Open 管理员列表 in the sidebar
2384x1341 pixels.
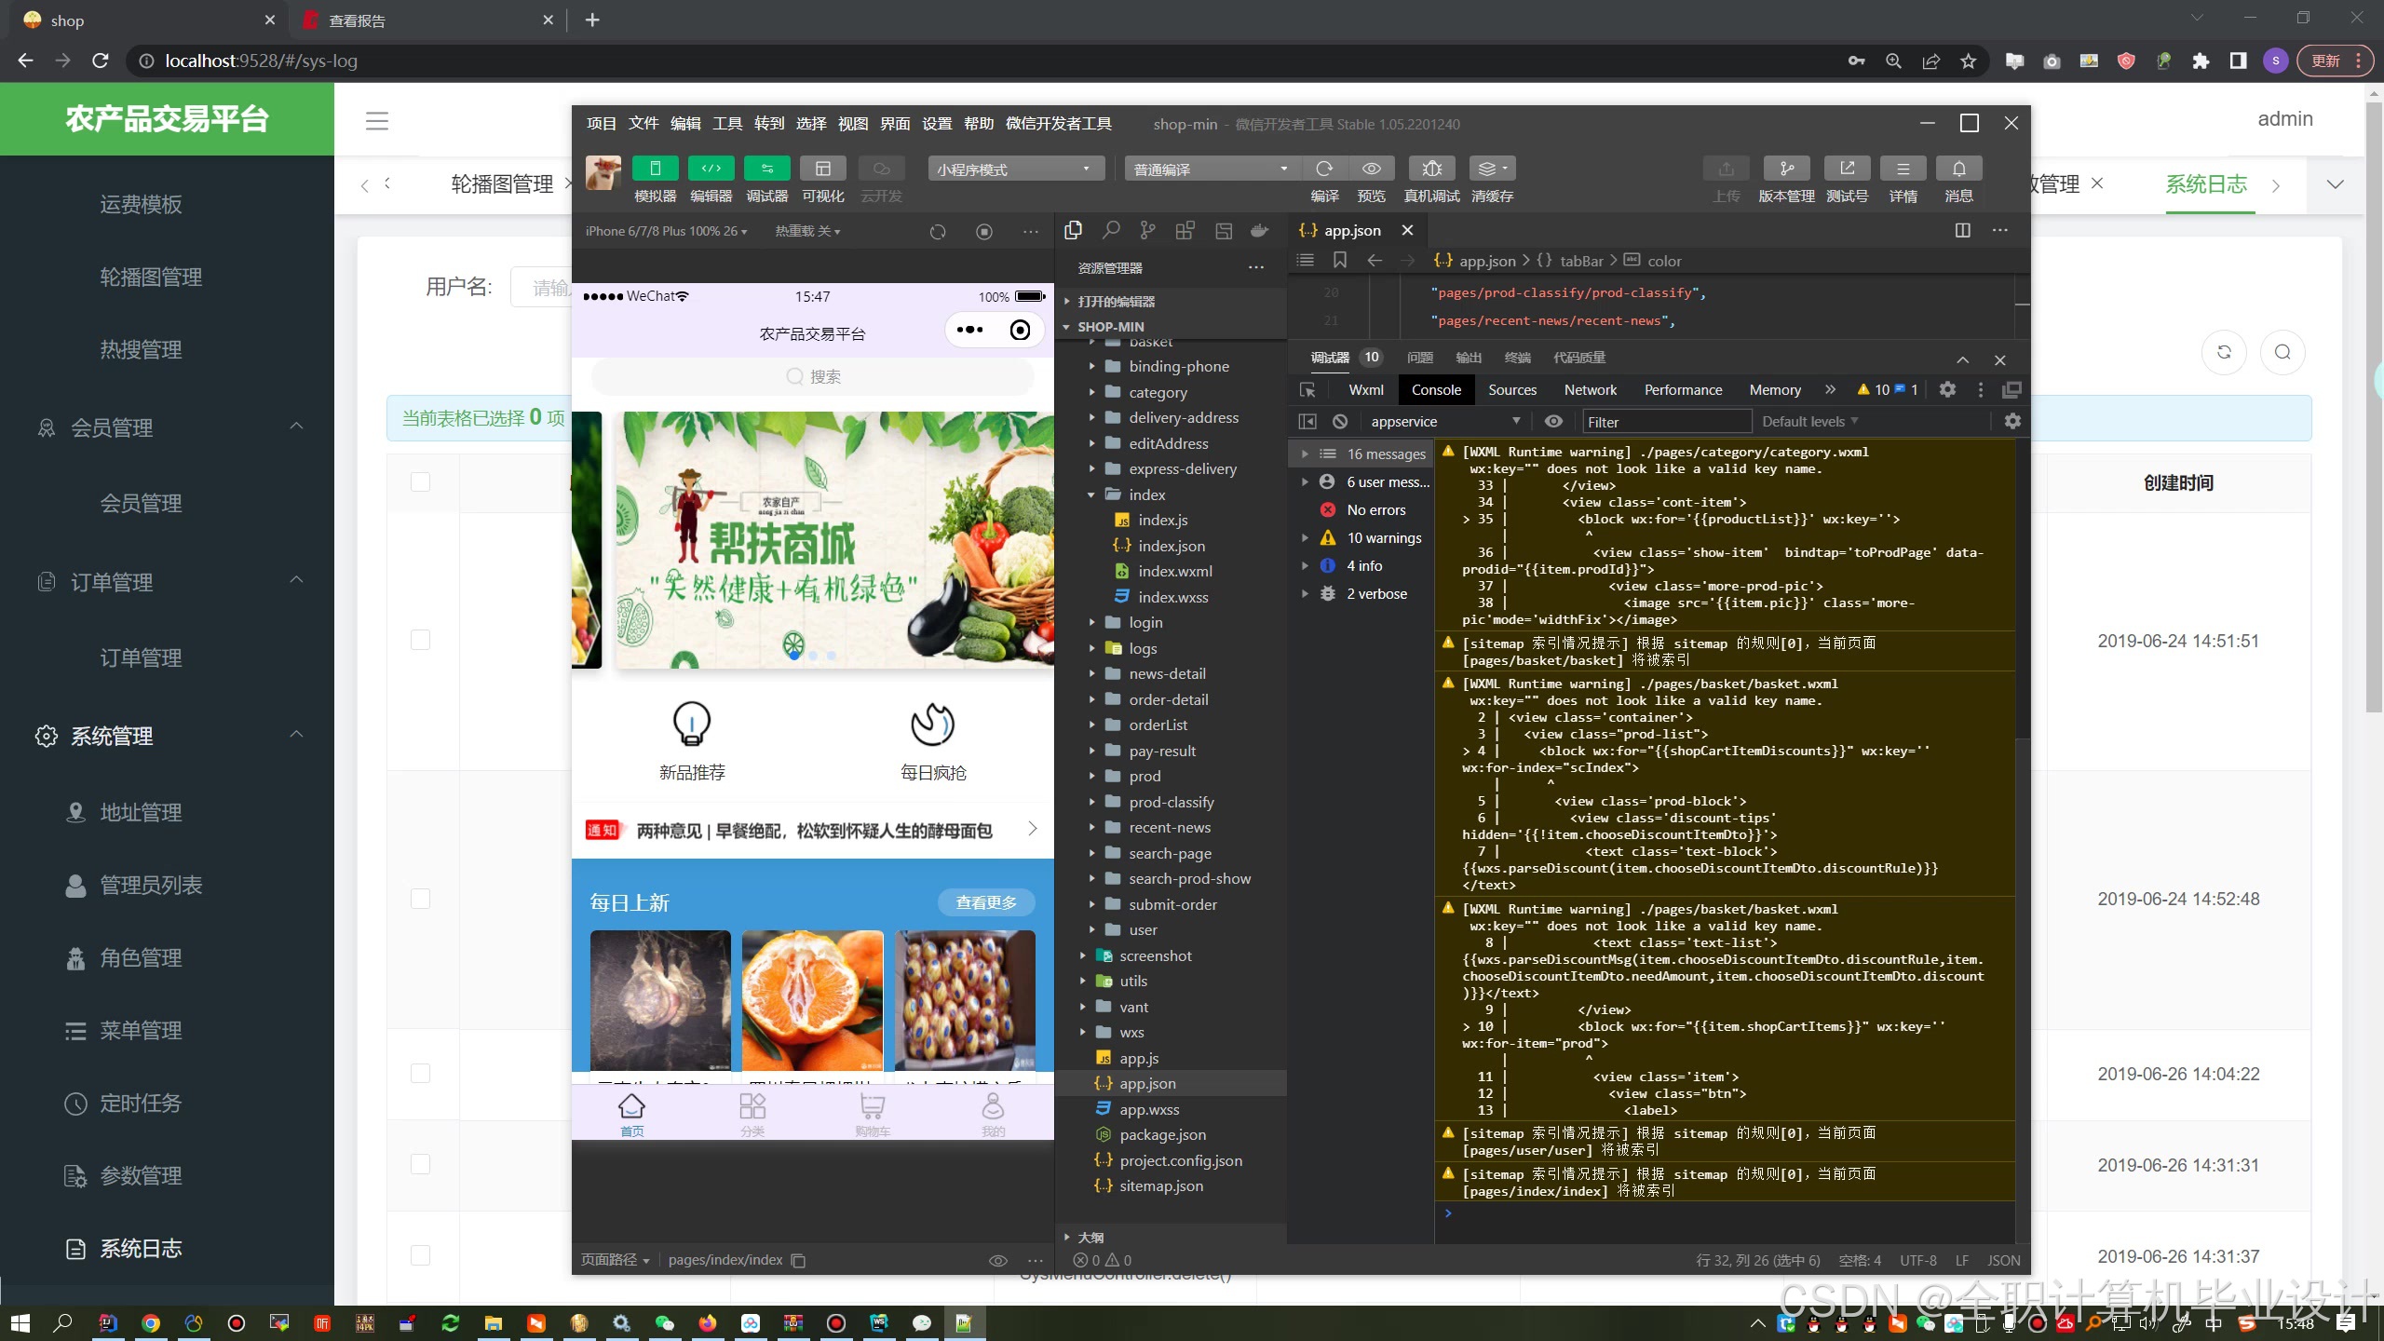coord(151,886)
